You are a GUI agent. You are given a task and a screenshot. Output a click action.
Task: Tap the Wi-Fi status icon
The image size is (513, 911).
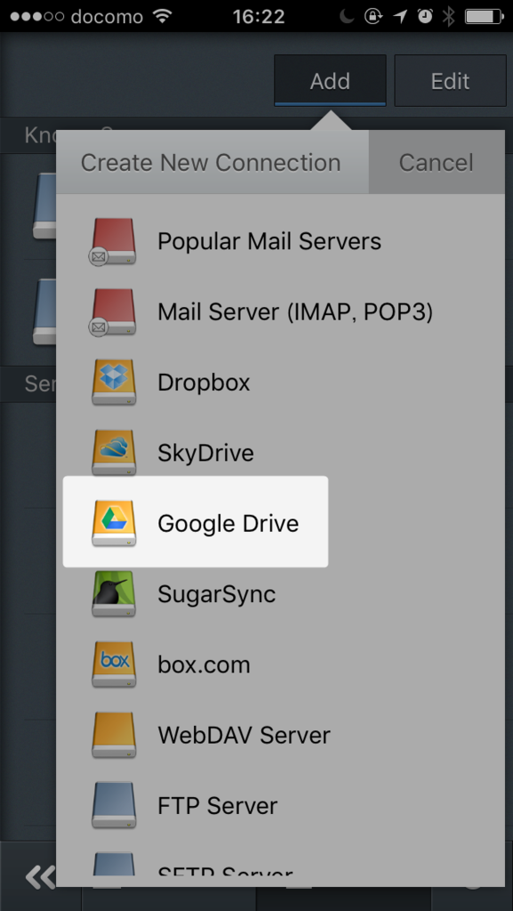coord(163,16)
